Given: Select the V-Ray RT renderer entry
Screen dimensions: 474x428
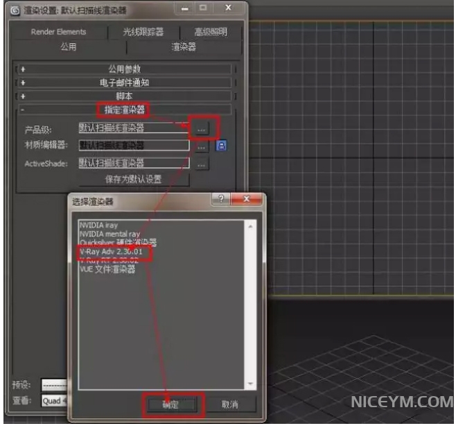Looking at the screenshot, I should pyautogui.click(x=109, y=260).
